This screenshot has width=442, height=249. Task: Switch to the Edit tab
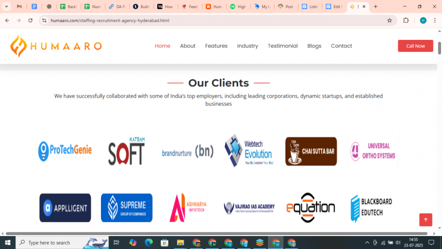pos(334,6)
